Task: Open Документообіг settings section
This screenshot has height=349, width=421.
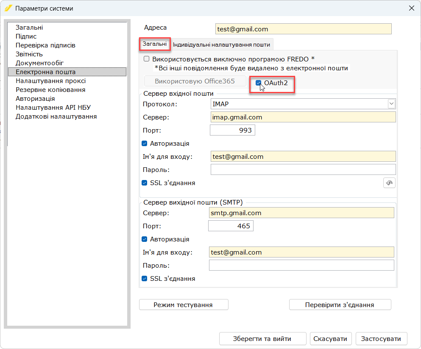Action: (39, 63)
